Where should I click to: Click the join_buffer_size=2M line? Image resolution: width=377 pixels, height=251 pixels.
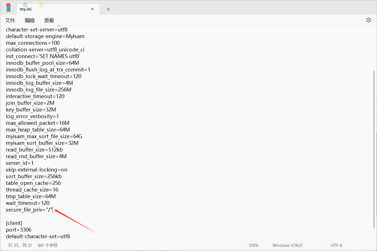pos(30,103)
